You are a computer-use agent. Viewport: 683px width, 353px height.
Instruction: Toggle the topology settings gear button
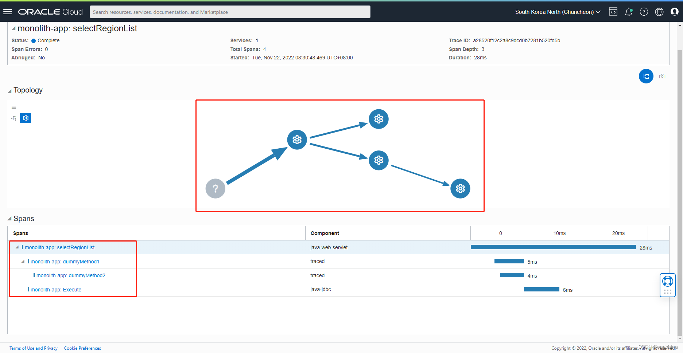point(26,118)
